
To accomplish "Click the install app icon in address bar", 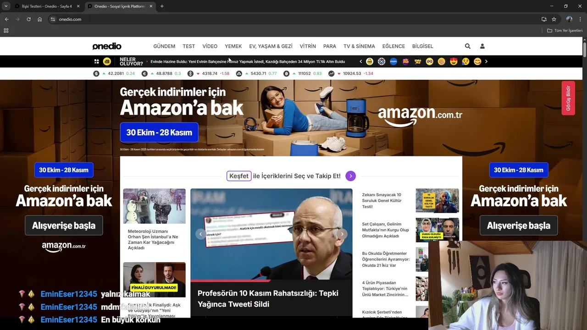I will [544, 19].
